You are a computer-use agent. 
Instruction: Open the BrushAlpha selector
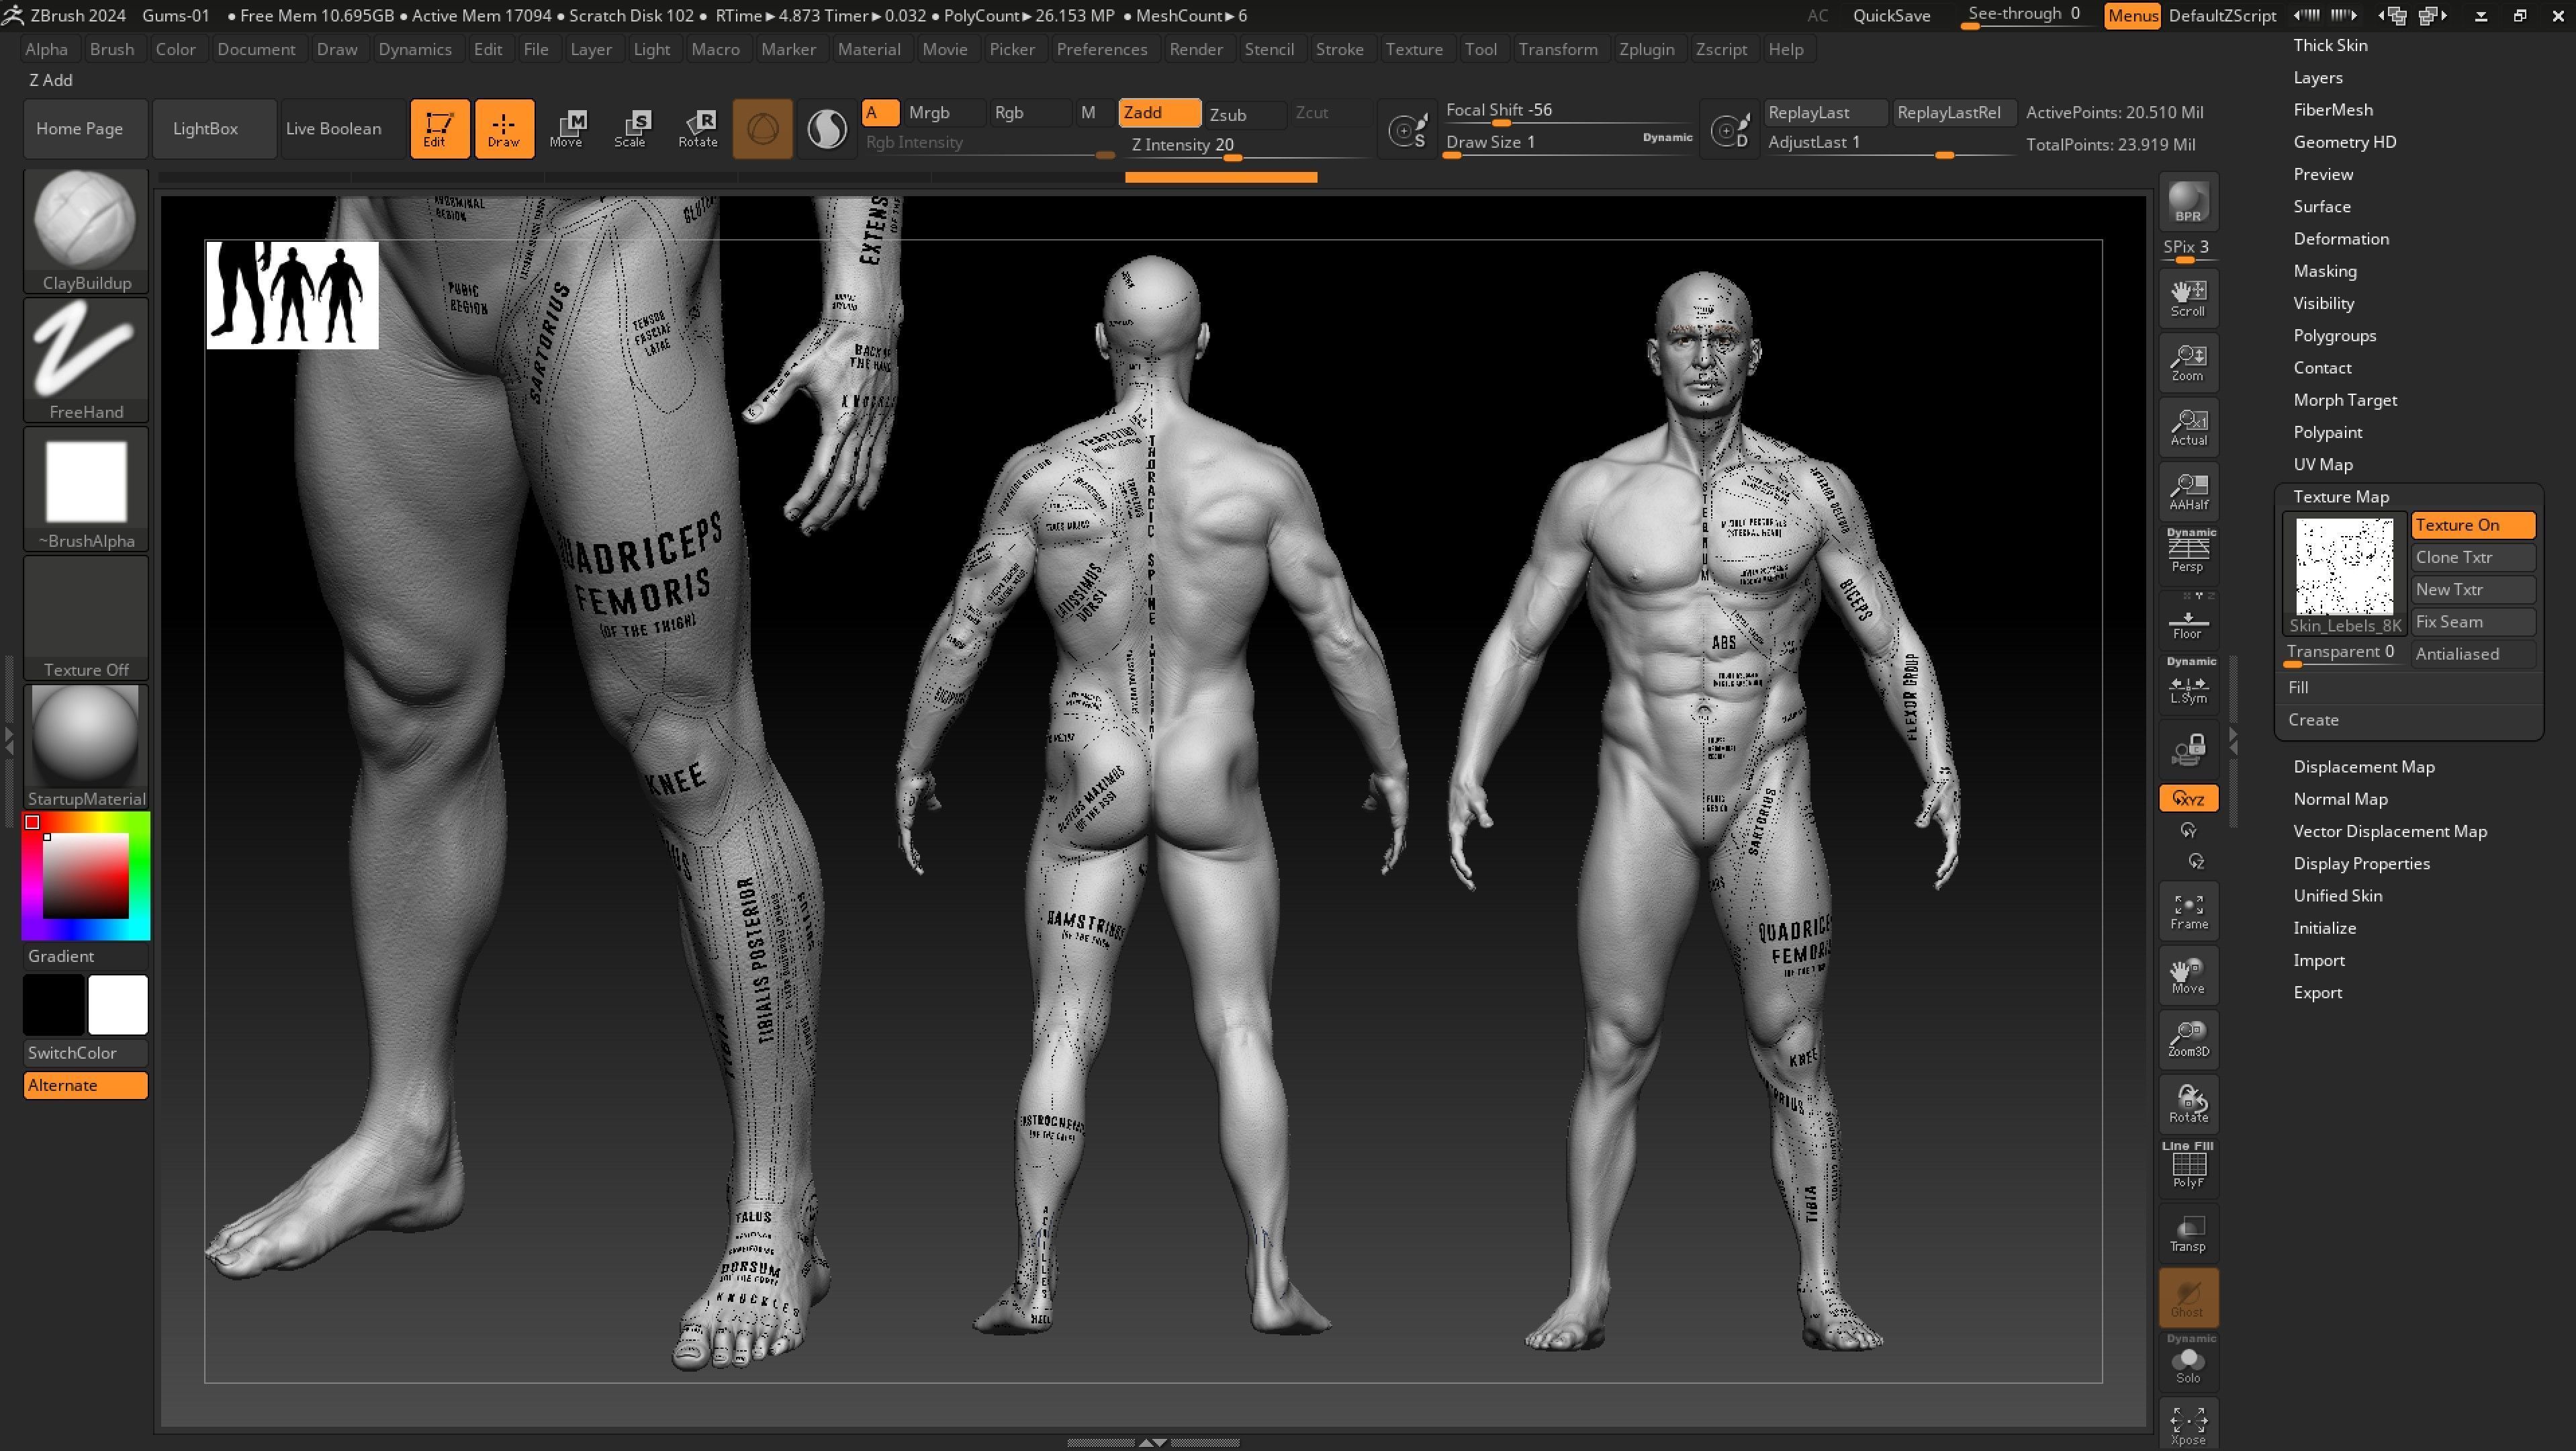pyautogui.click(x=86, y=489)
